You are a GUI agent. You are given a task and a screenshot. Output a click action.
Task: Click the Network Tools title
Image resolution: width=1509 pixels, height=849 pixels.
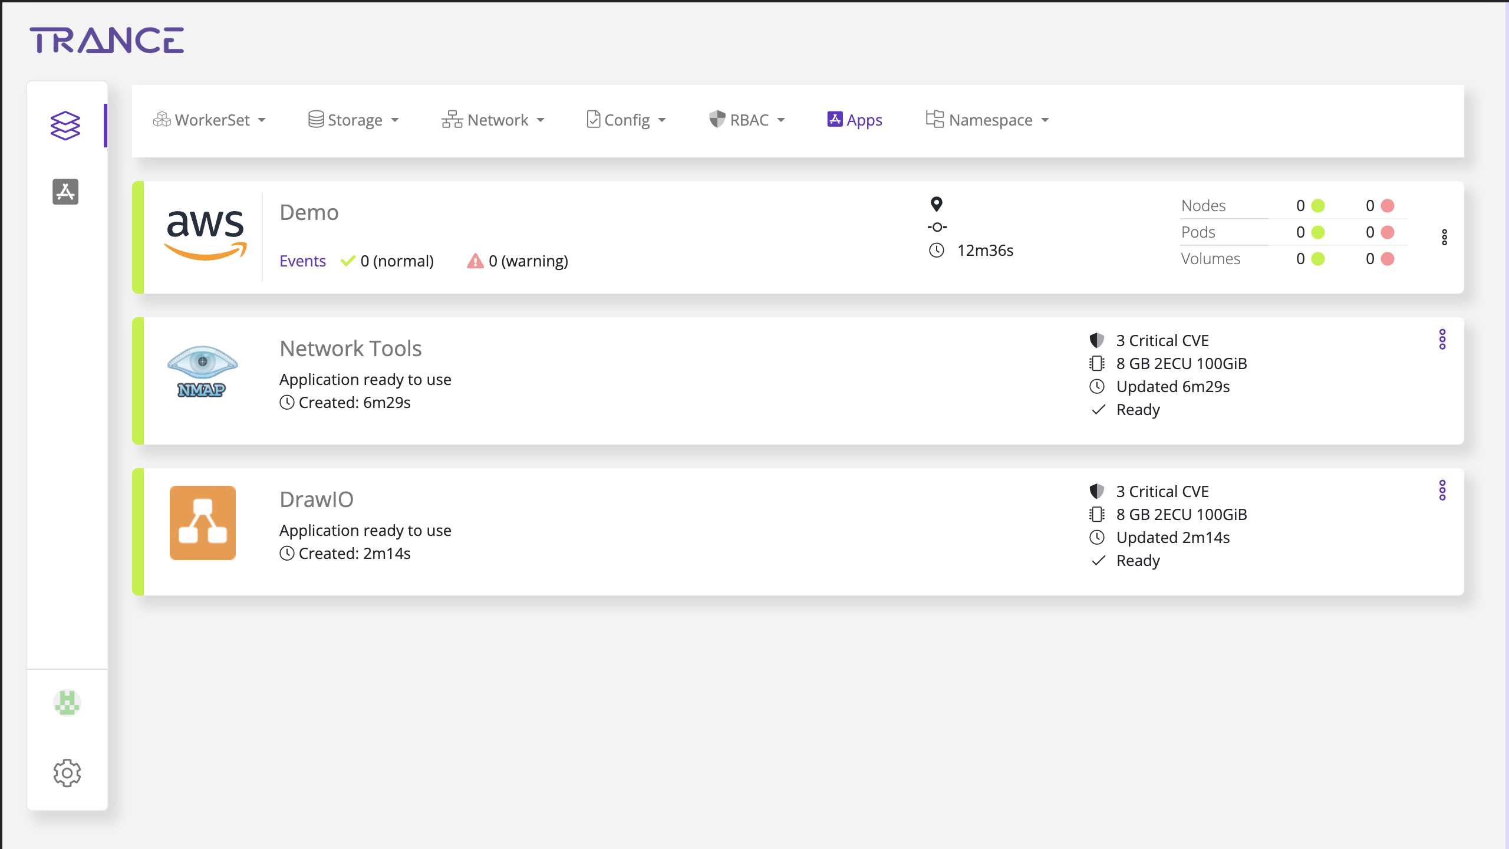351,348
